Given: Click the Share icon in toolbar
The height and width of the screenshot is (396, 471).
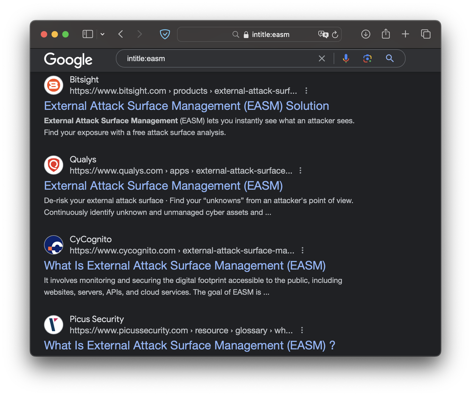Looking at the screenshot, I should pos(386,34).
